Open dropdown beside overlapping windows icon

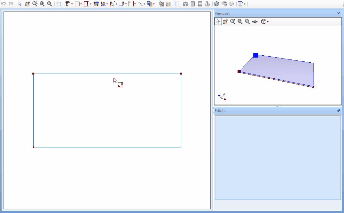[245, 4]
